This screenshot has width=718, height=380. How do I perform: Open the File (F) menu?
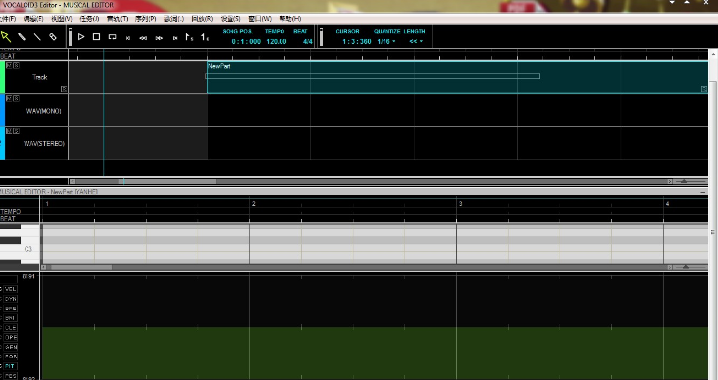7,19
